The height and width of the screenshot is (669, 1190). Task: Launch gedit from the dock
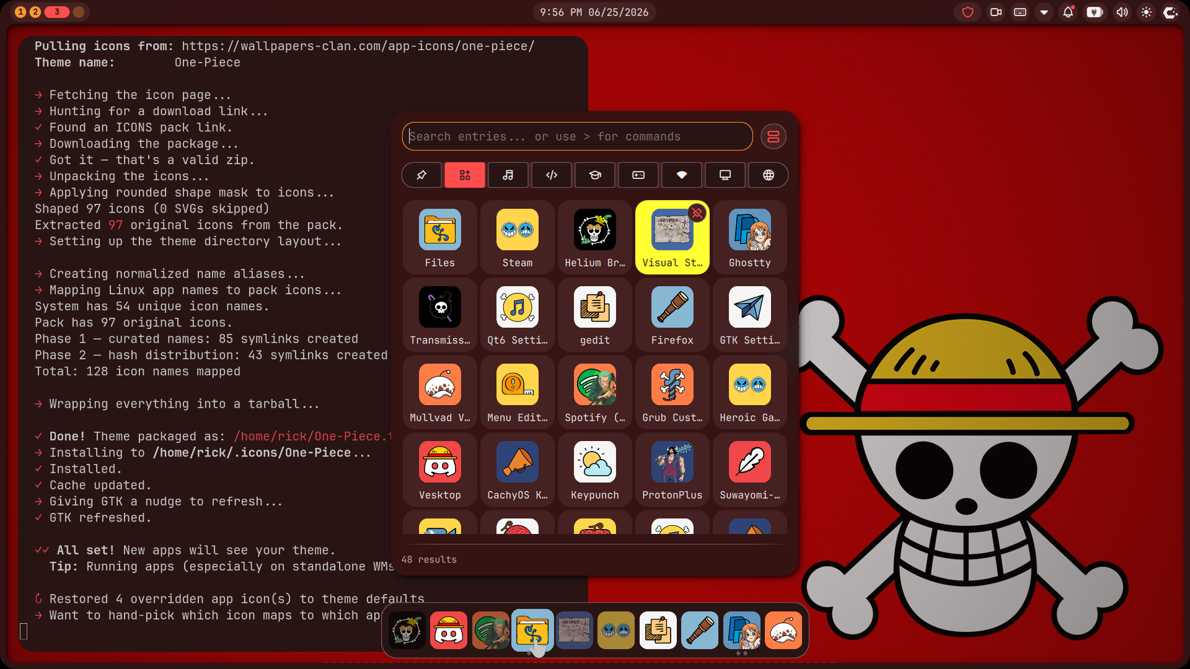point(658,631)
